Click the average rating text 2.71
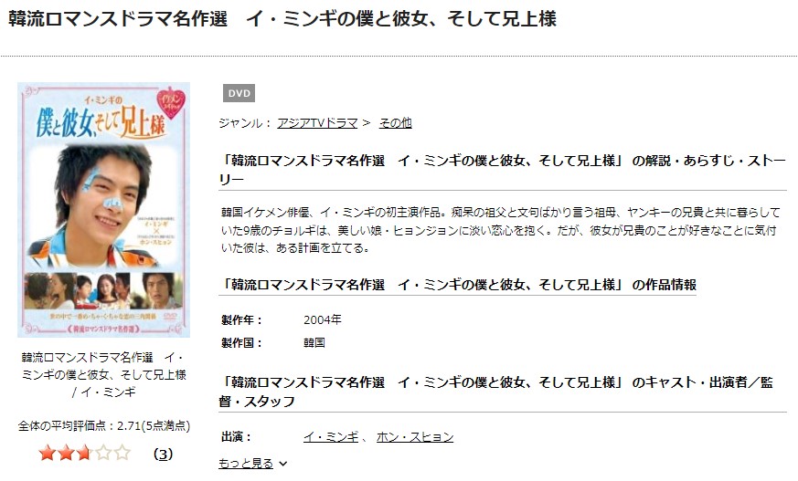798x481 pixels. 129,425
